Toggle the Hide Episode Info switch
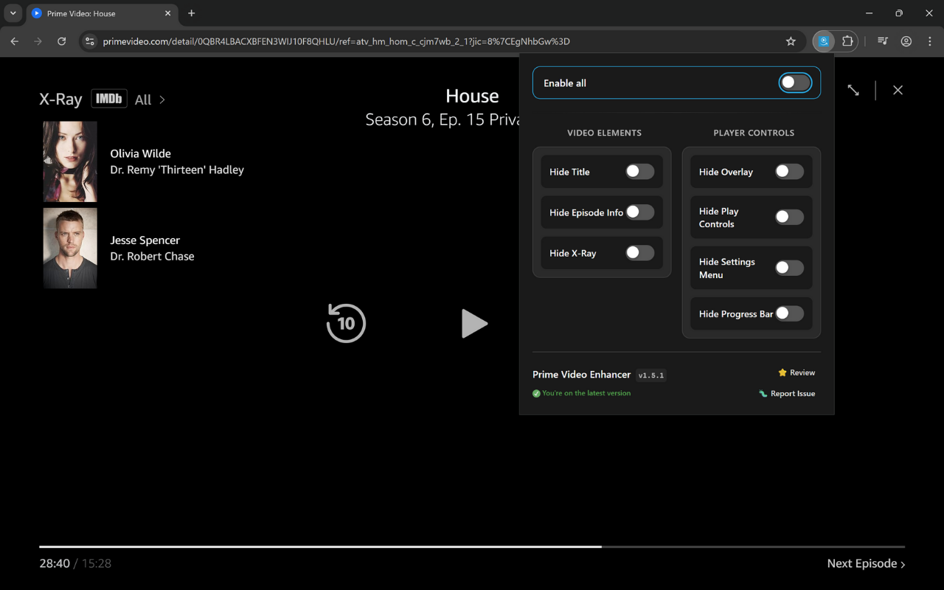Viewport: 944px width, 590px height. [639, 212]
